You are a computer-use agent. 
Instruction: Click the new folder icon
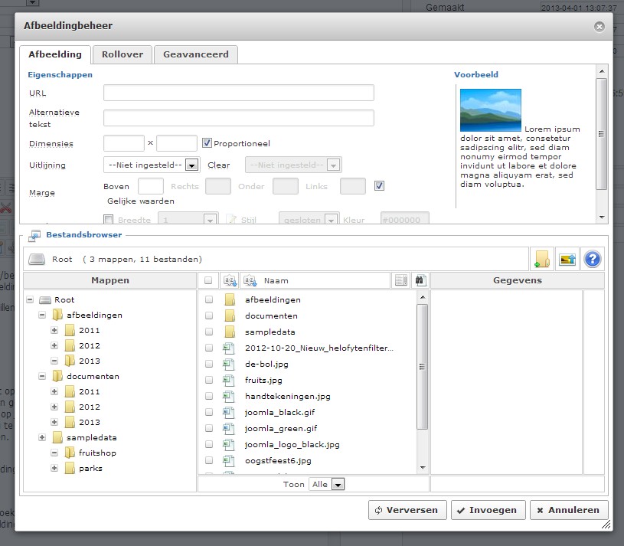(x=541, y=259)
